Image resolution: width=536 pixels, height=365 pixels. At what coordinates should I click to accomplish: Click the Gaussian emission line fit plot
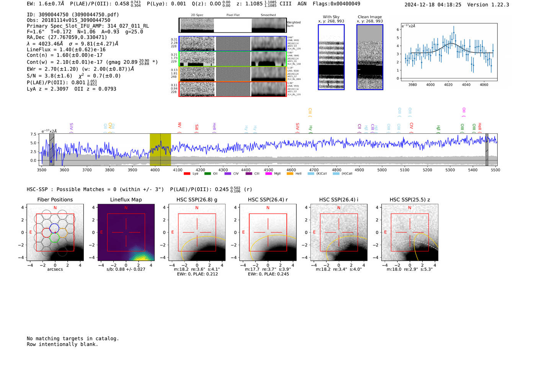coord(449,52)
